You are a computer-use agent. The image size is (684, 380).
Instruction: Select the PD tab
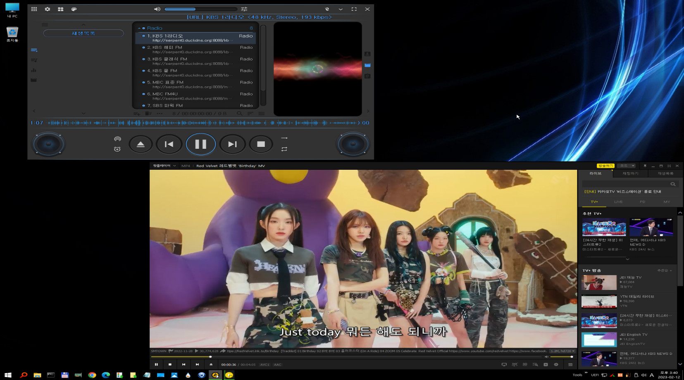click(x=642, y=202)
